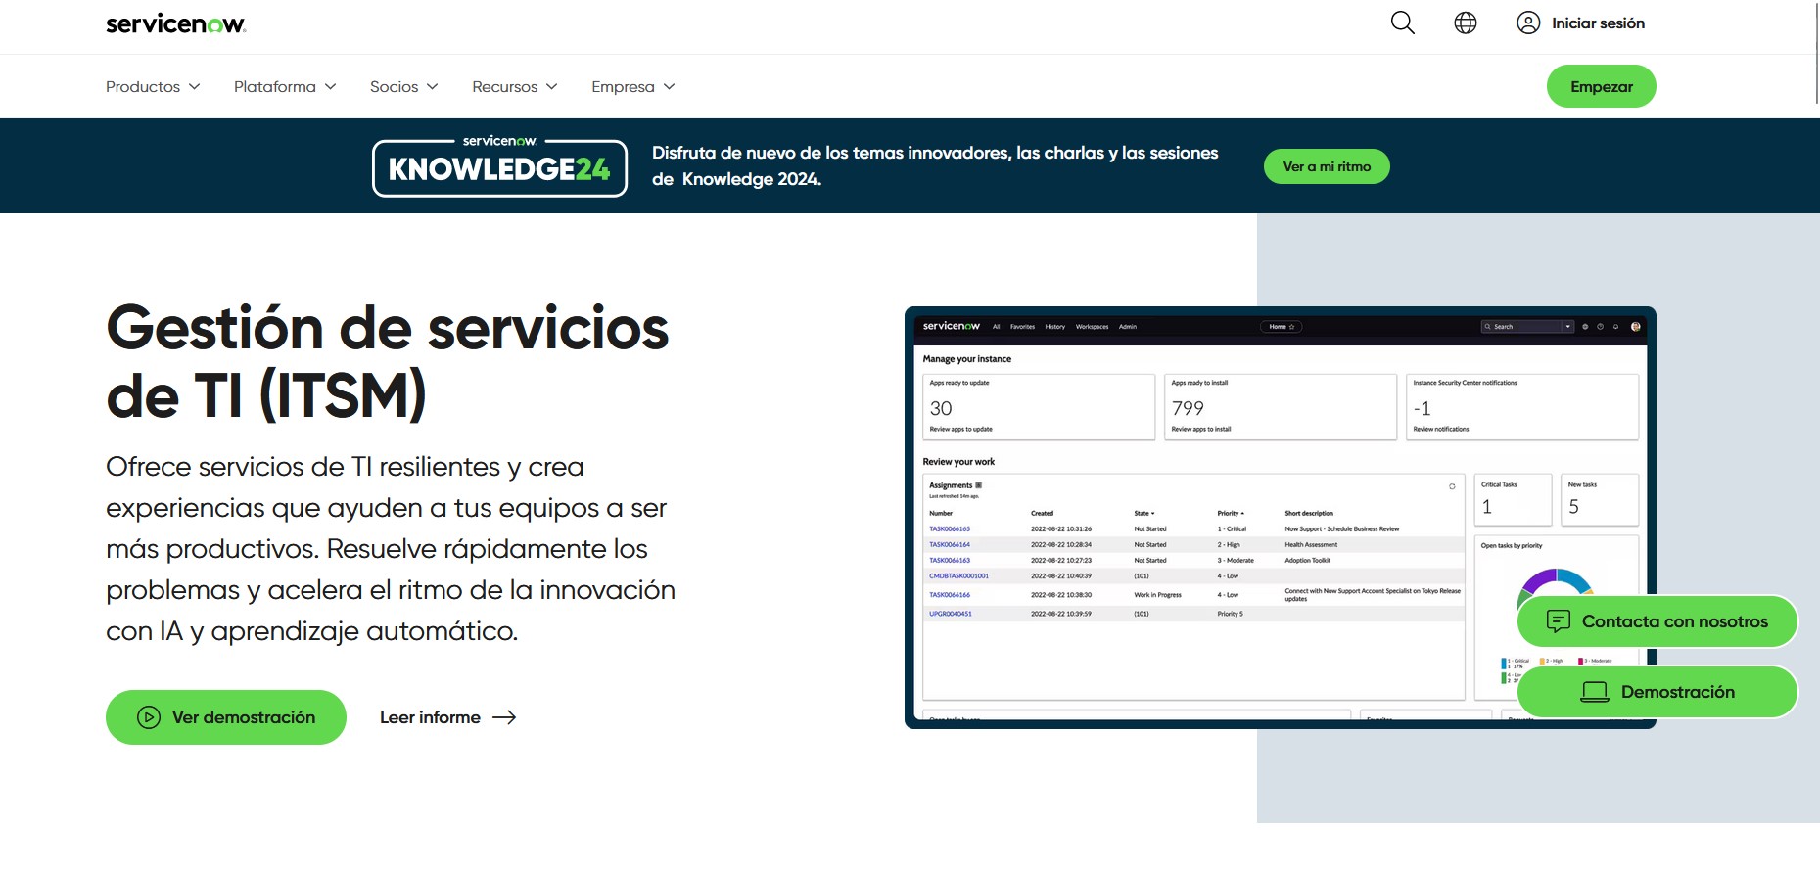Open the globe language selector
The width and height of the screenshot is (1820, 872).
click(x=1466, y=23)
